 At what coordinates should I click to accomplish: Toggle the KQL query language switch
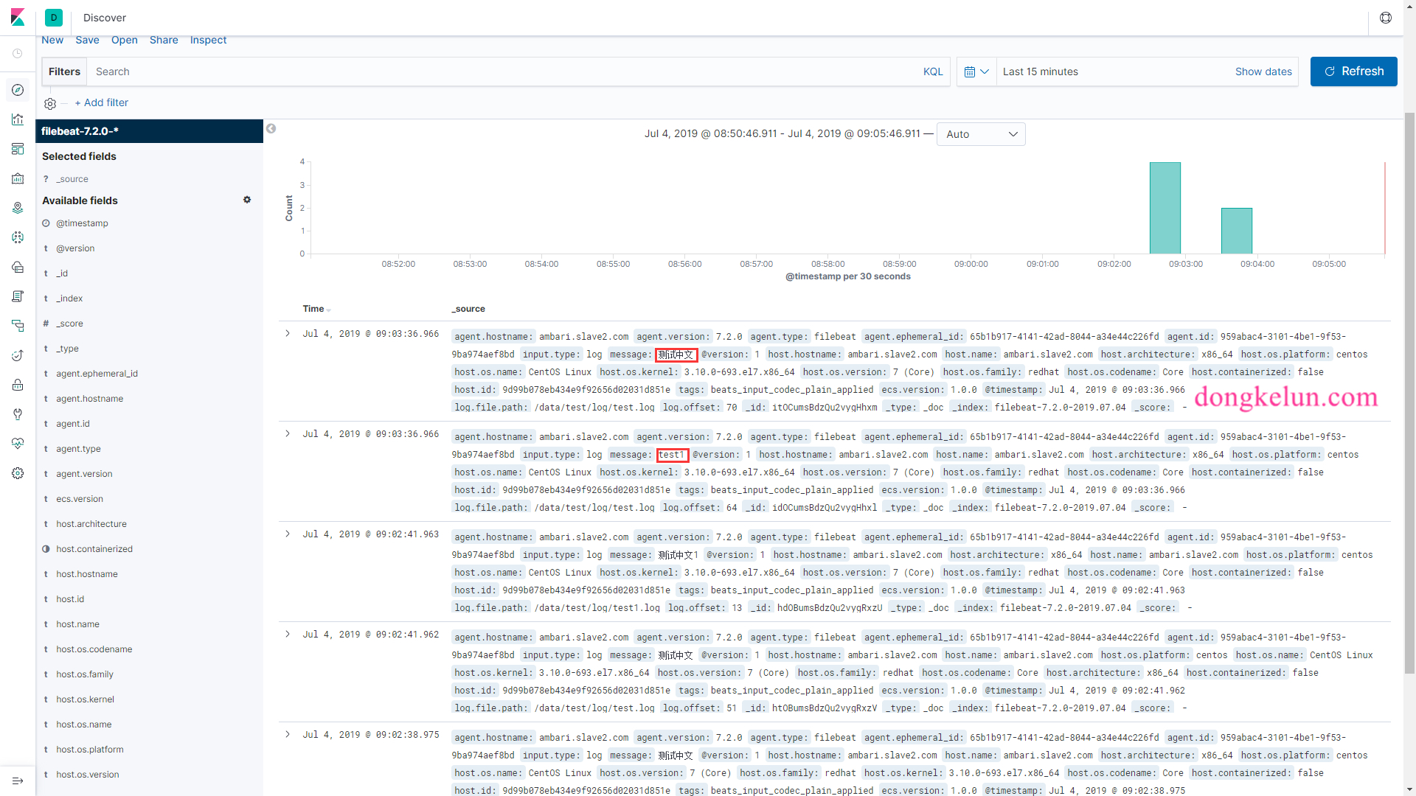pos(933,71)
